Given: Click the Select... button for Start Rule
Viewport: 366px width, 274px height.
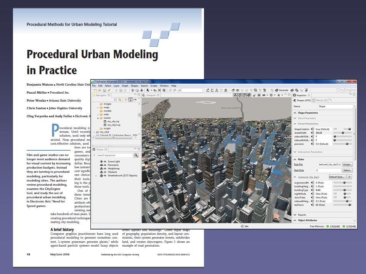Looking at the screenshot, I should 347,170.
